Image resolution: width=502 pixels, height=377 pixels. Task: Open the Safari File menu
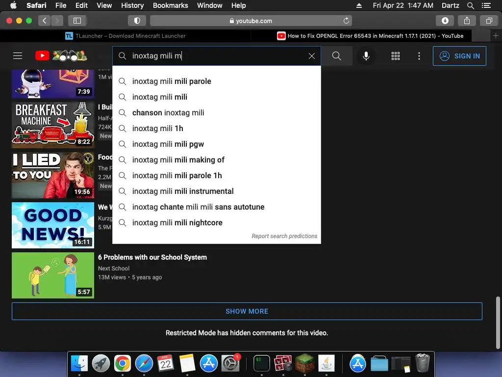pos(60,5)
